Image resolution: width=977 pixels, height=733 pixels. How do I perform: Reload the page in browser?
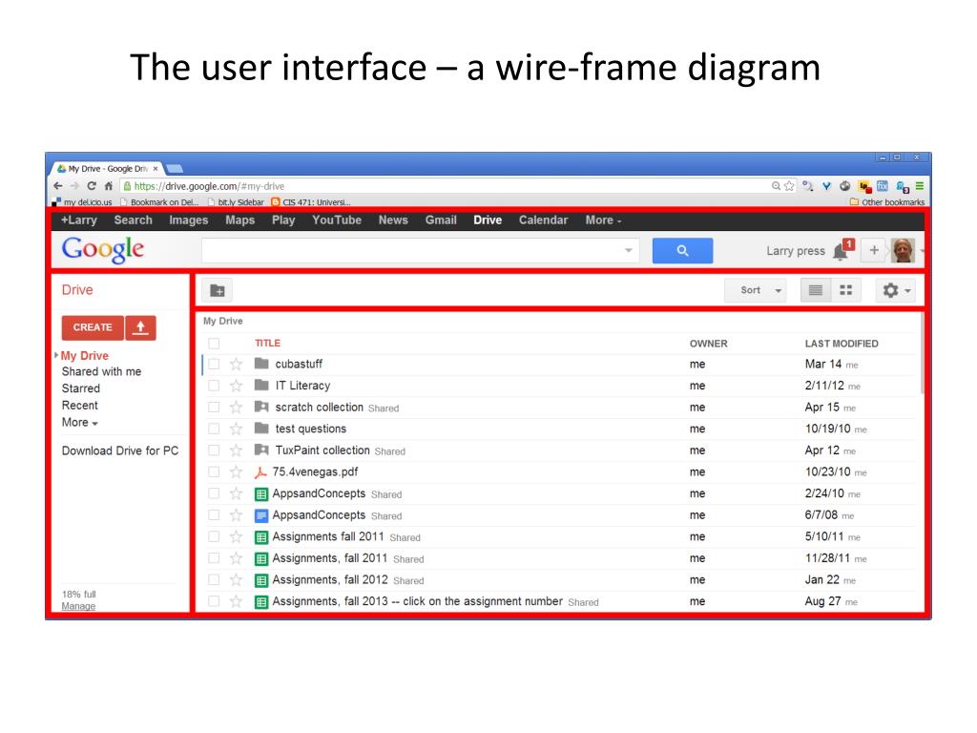[x=92, y=186]
